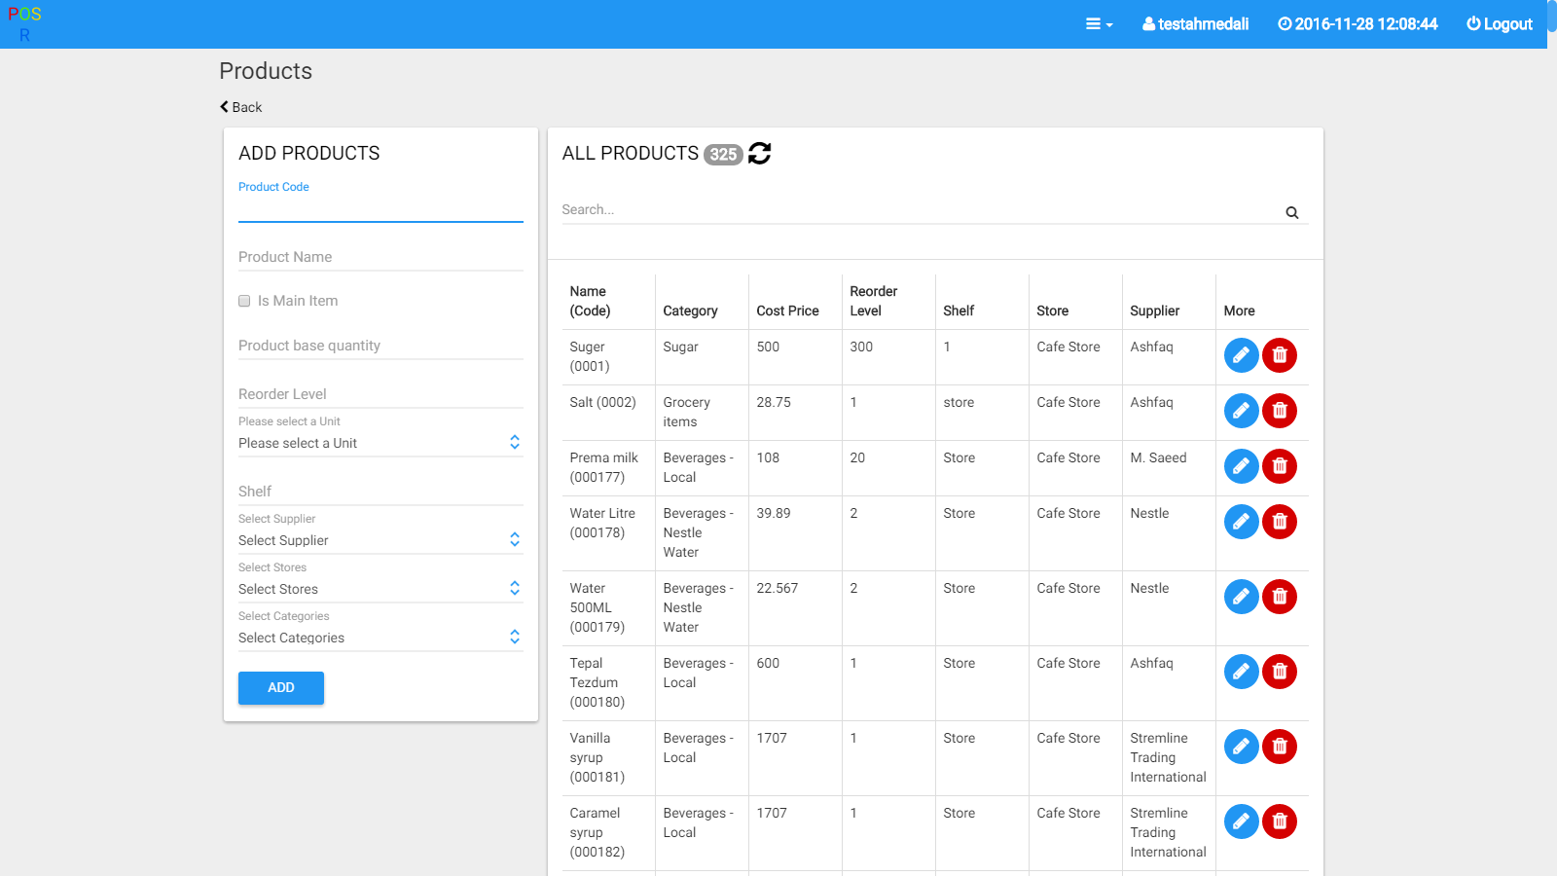Delete the Vanilla syrup product

(1279, 747)
